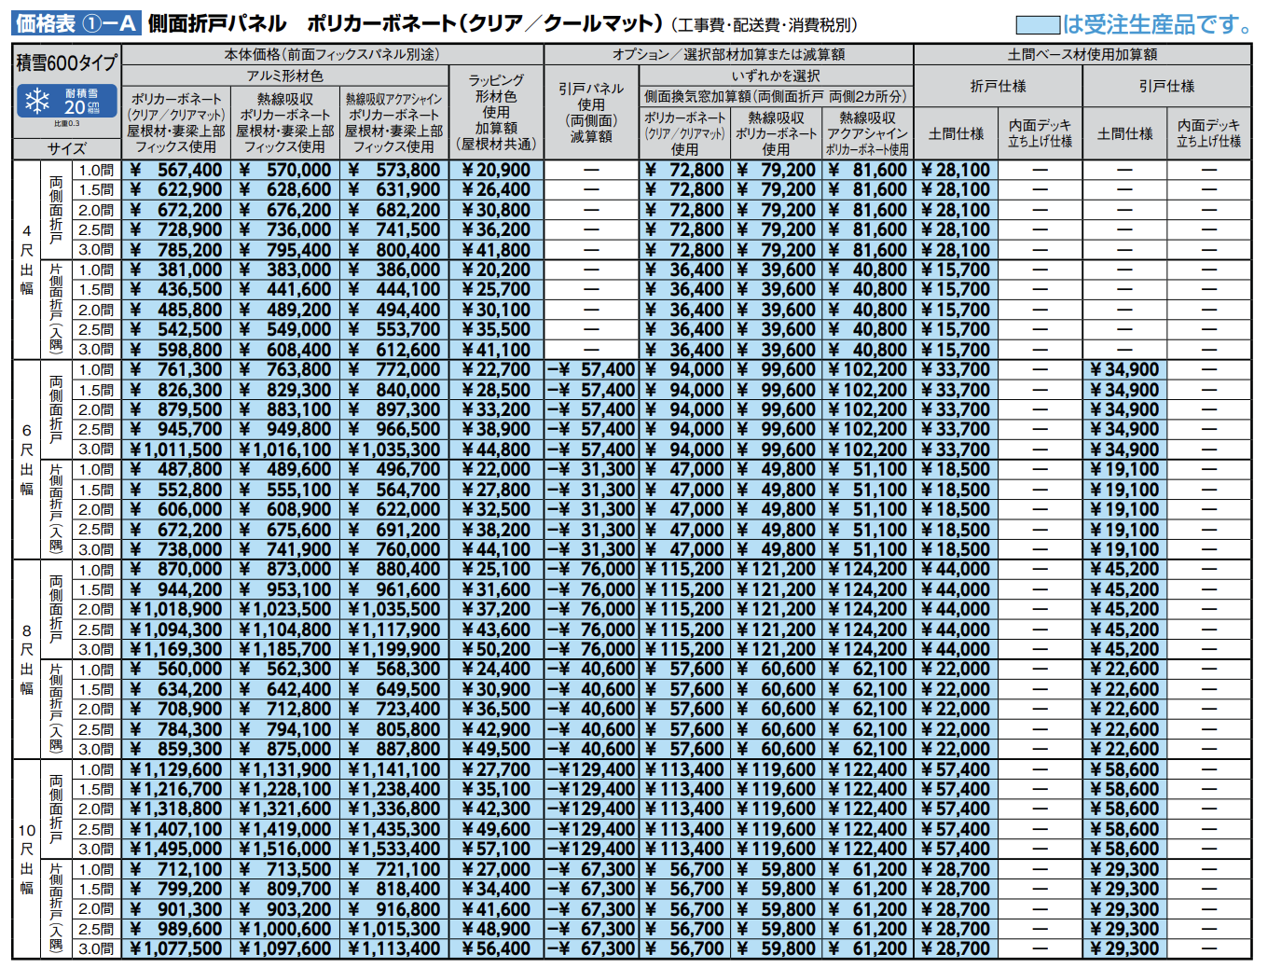Select the ラッピング形材色 column header
Image resolution: width=1268 pixels, height=968 pixels.
496,112
